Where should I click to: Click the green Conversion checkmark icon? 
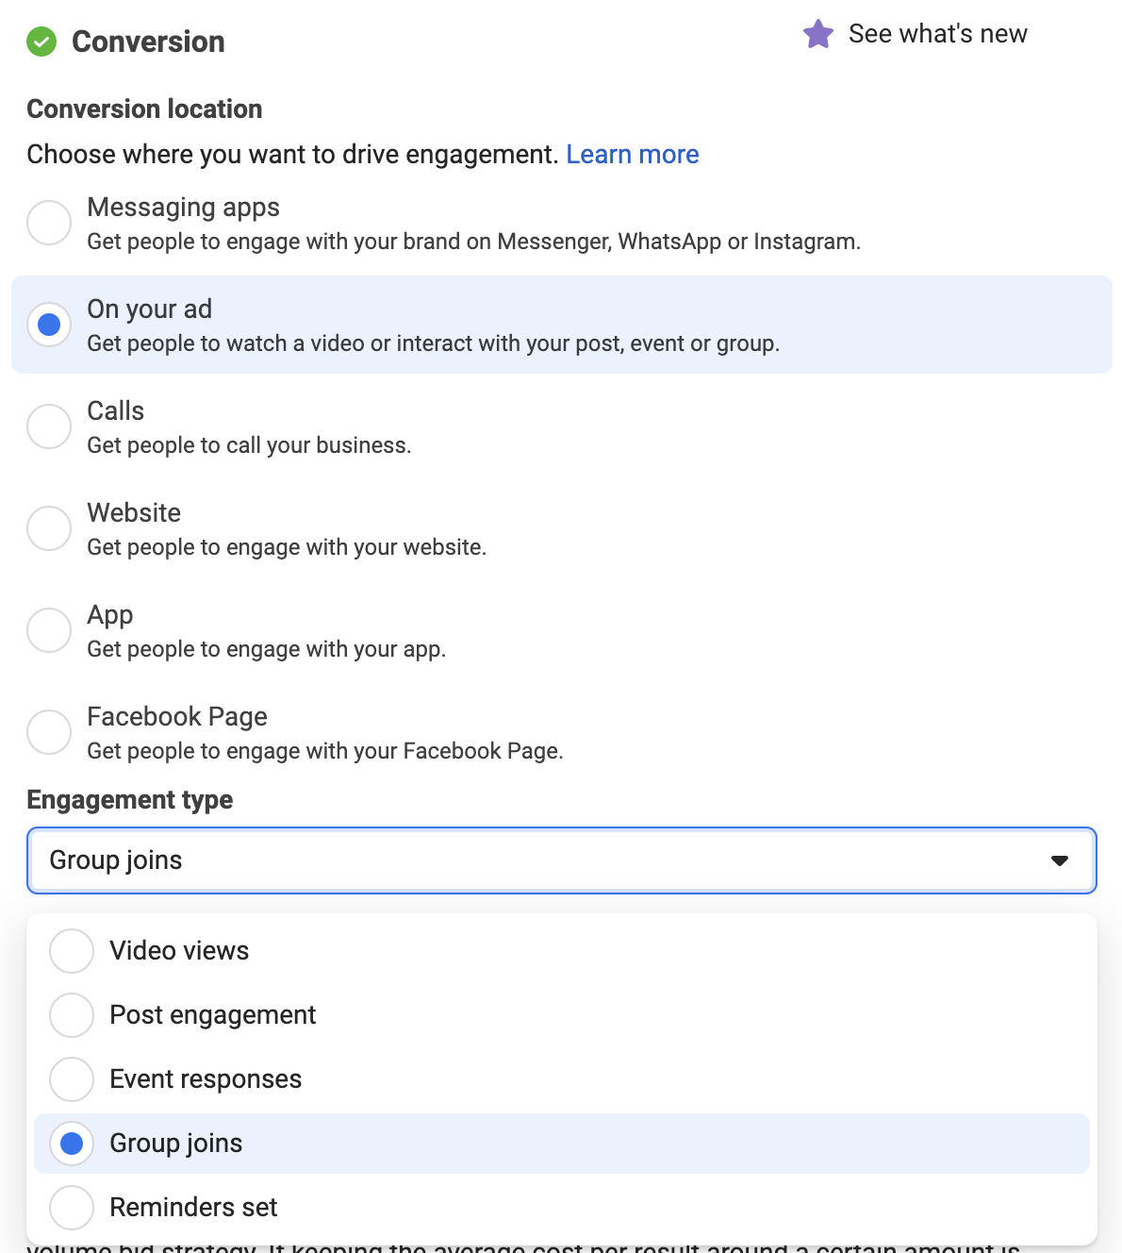[x=41, y=42]
